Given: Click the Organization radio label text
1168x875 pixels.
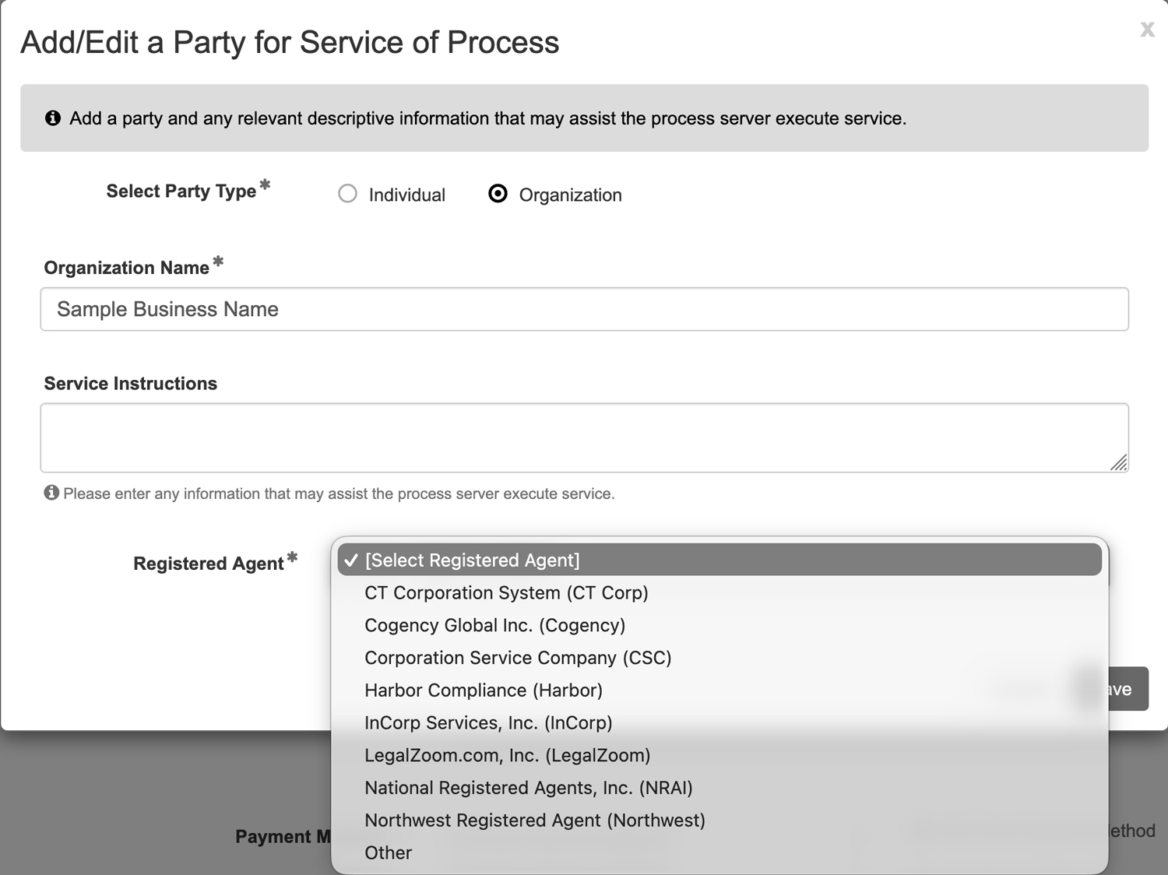Looking at the screenshot, I should 571,195.
